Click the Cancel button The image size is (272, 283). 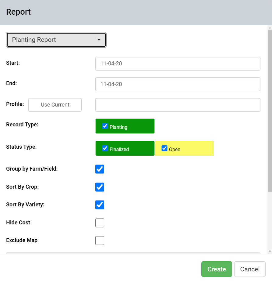[x=250, y=269]
